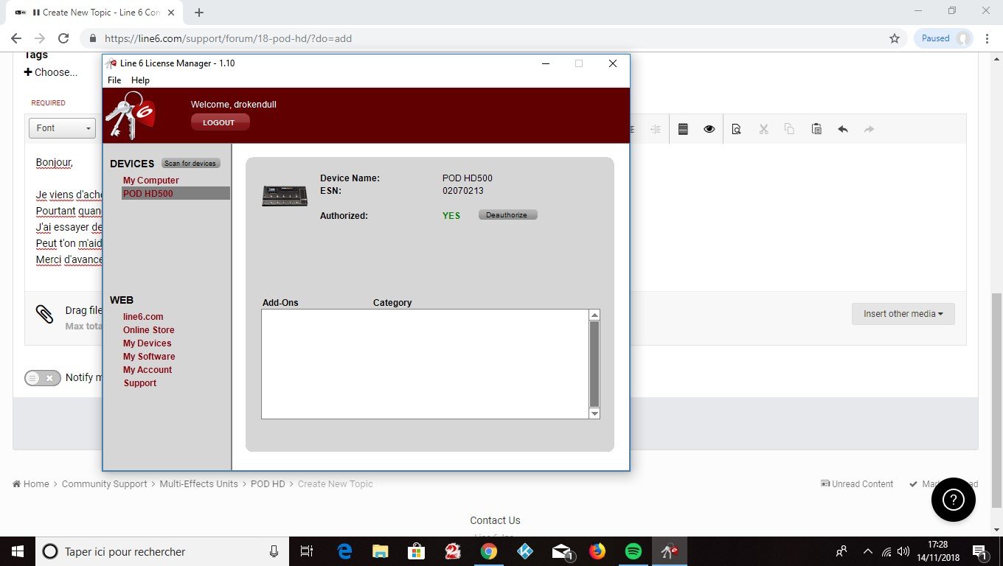This screenshot has width=1003, height=566.
Task: Click Choose... to add tags
Action: [51, 72]
